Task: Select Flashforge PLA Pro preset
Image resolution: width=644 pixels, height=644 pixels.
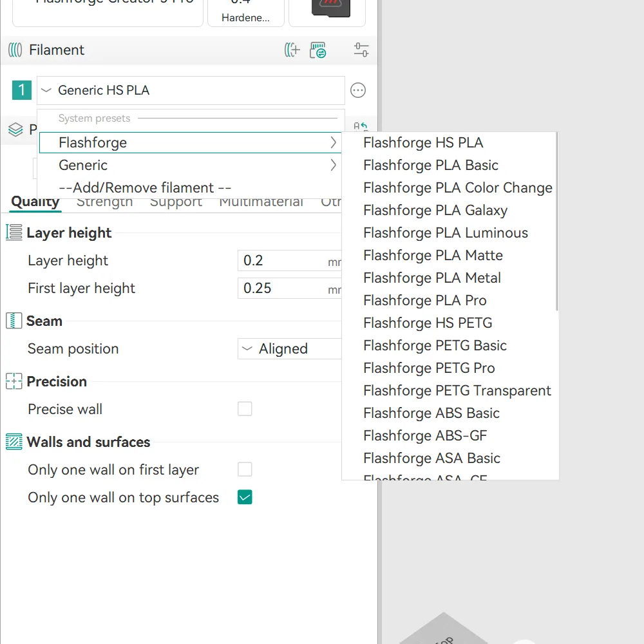Action: tap(450, 301)
